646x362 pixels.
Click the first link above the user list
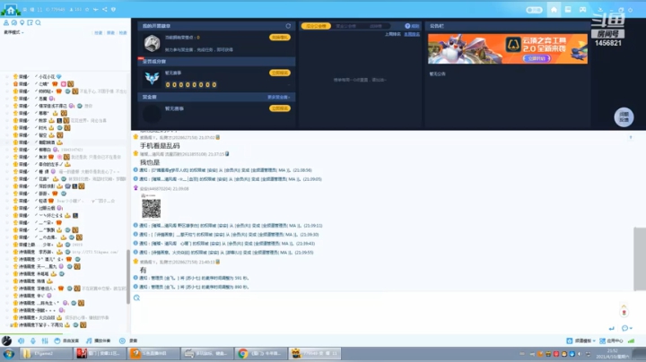click(98, 33)
